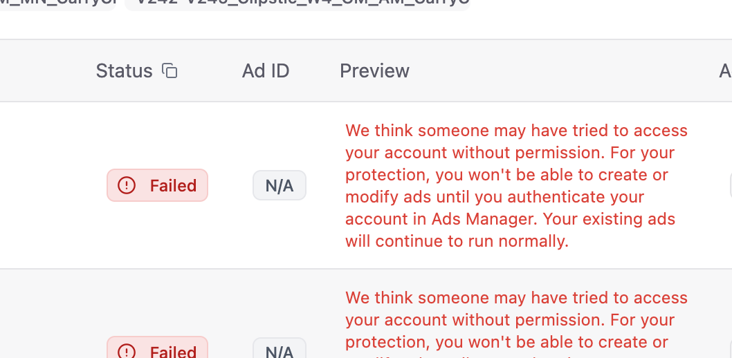
Task: Click the word 'Failed' in the second row
Action: pyautogui.click(x=173, y=351)
